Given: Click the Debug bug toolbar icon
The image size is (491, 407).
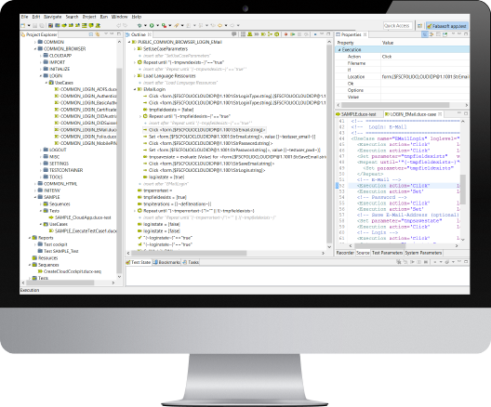Looking at the screenshot, I should click(x=139, y=25).
